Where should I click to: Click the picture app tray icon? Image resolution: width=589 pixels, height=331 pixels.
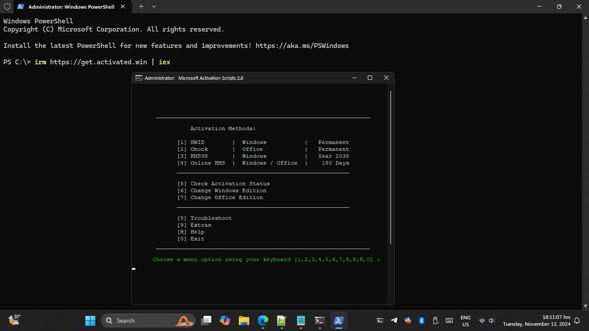pyautogui.click(x=408, y=320)
